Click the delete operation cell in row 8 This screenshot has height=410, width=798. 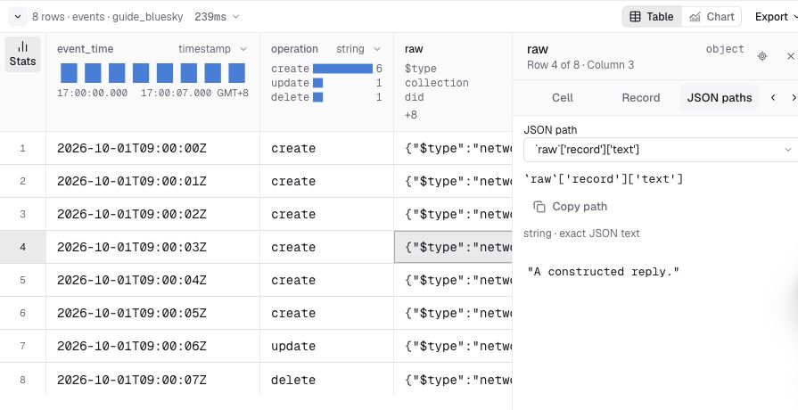pos(326,380)
